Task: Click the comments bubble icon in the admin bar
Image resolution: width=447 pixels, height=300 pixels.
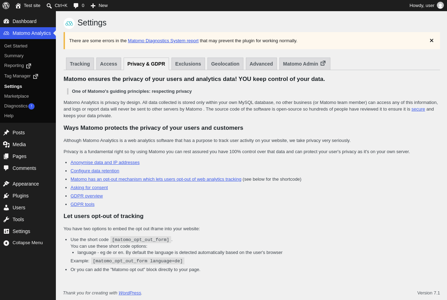Action: click(76, 6)
